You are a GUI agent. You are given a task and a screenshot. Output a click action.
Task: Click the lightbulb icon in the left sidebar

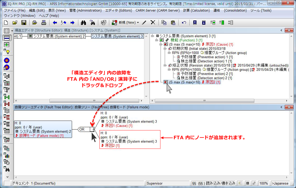tap(7, 51)
